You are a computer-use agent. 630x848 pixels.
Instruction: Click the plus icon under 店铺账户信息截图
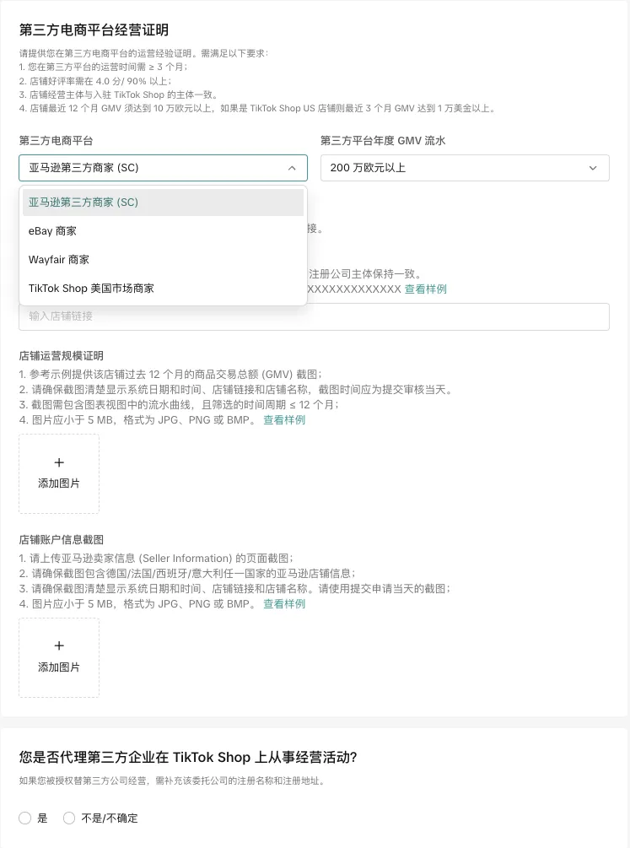[x=59, y=645]
